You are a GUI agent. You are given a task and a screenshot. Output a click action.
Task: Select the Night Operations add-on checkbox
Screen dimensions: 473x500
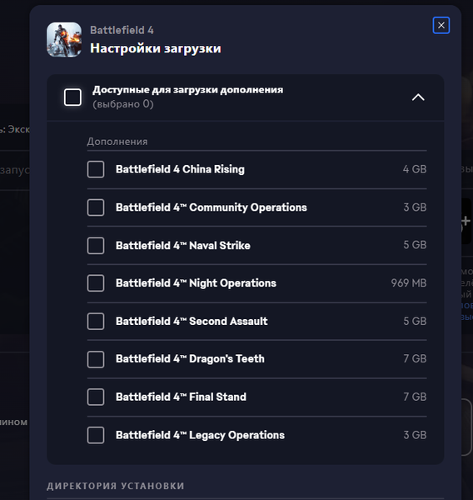[x=96, y=283]
